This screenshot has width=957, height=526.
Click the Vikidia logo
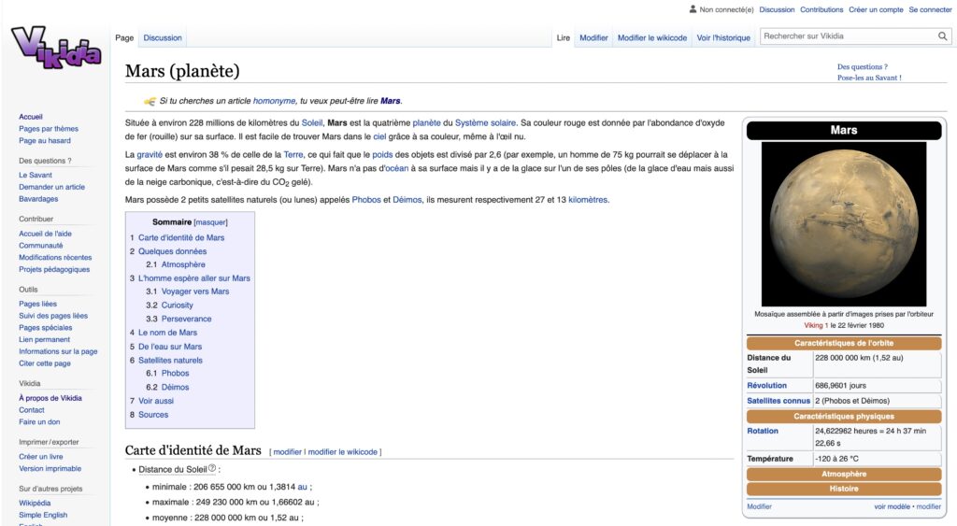[x=55, y=47]
